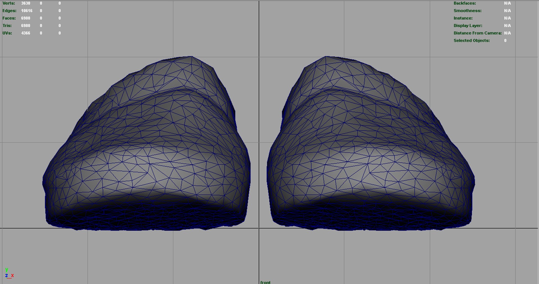Click the UVs value 4366
The width and height of the screenshot is (539, 284).
(x=26, y=33)
